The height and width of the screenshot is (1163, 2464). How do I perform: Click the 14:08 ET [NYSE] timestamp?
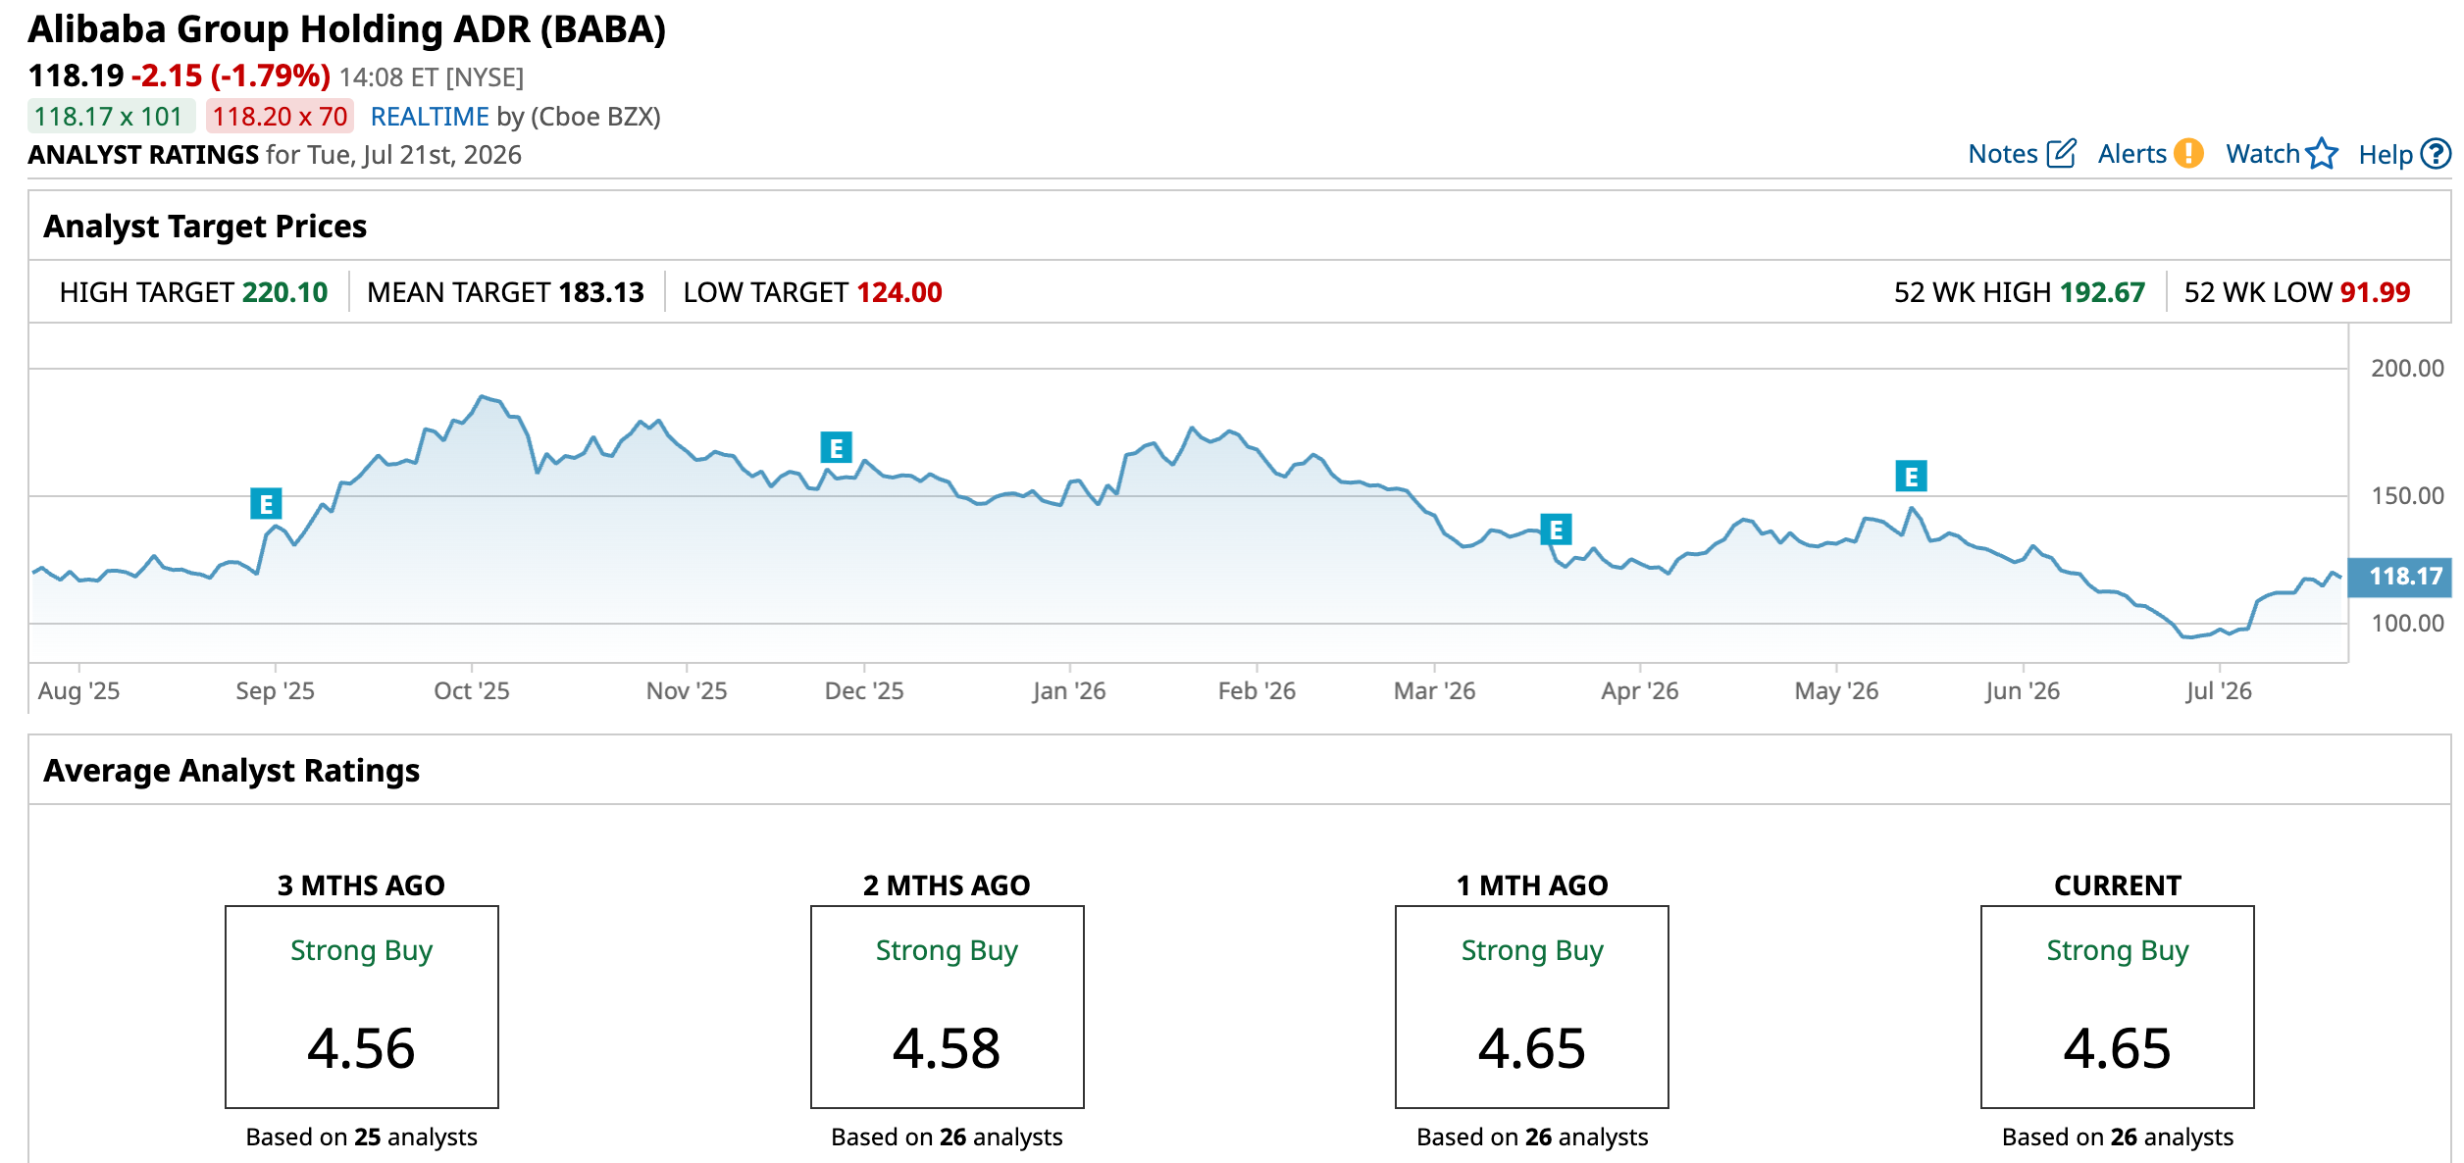(432, 77)
